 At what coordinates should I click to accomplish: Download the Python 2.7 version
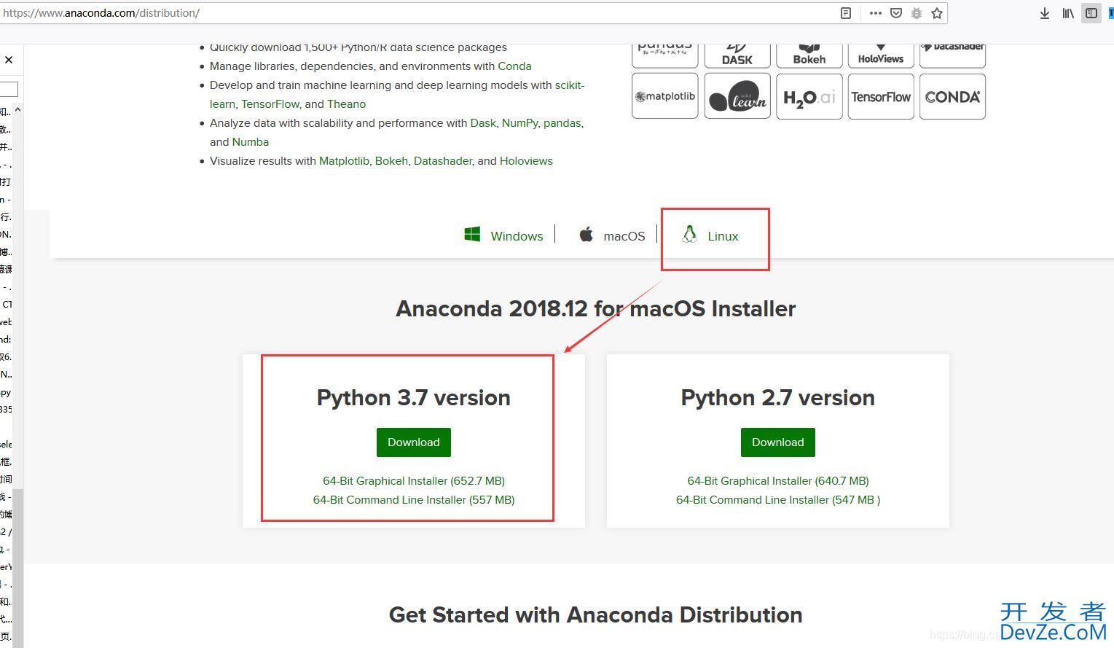click(778, 442)
